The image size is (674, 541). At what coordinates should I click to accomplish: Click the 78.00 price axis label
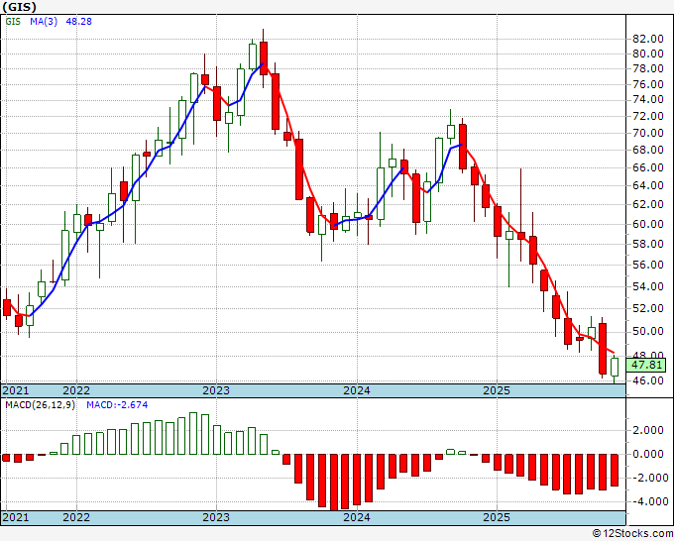click(648, 68)
